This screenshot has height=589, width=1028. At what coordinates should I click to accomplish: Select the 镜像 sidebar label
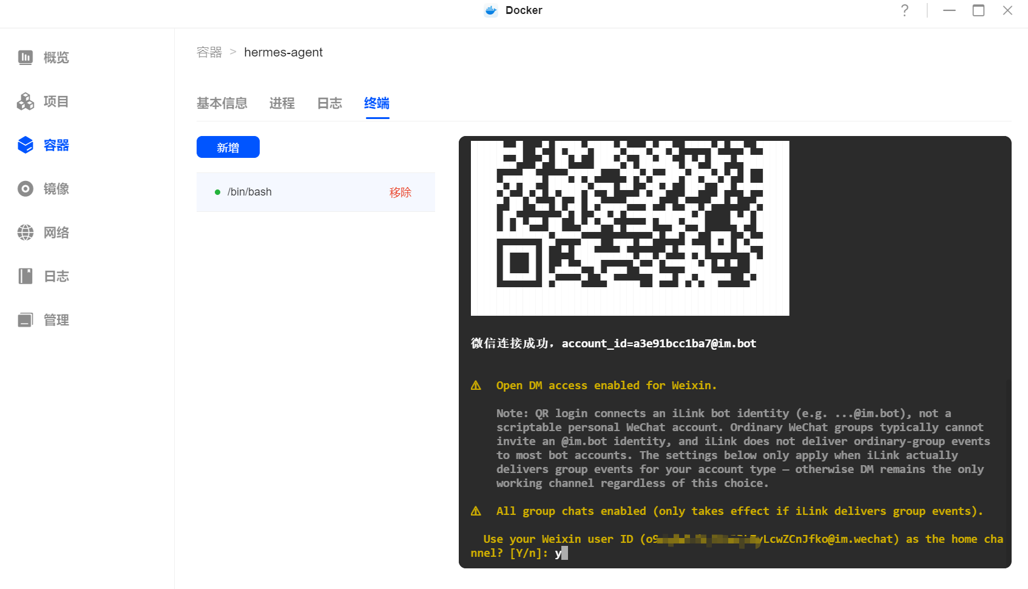pyautogui.click(x=56, y=189)
